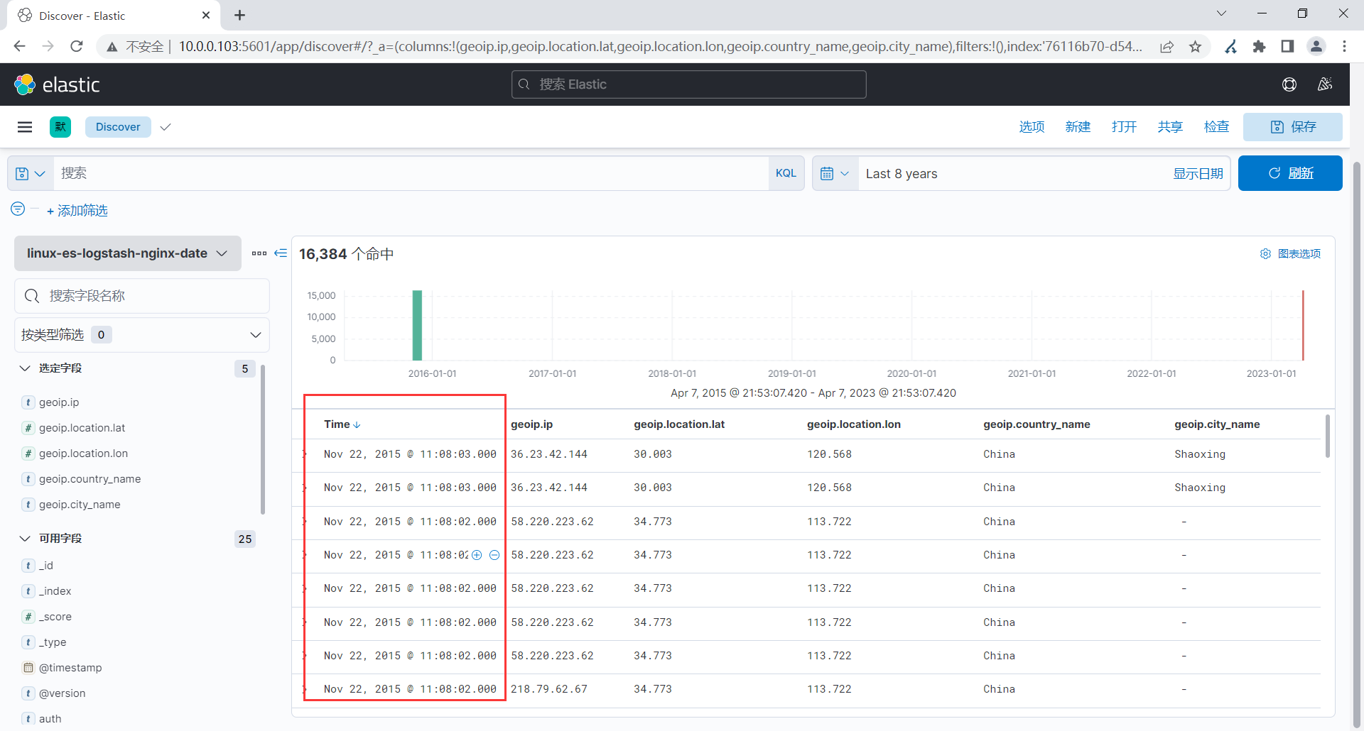Open the date quick menu calendar icon

(835, 173)
